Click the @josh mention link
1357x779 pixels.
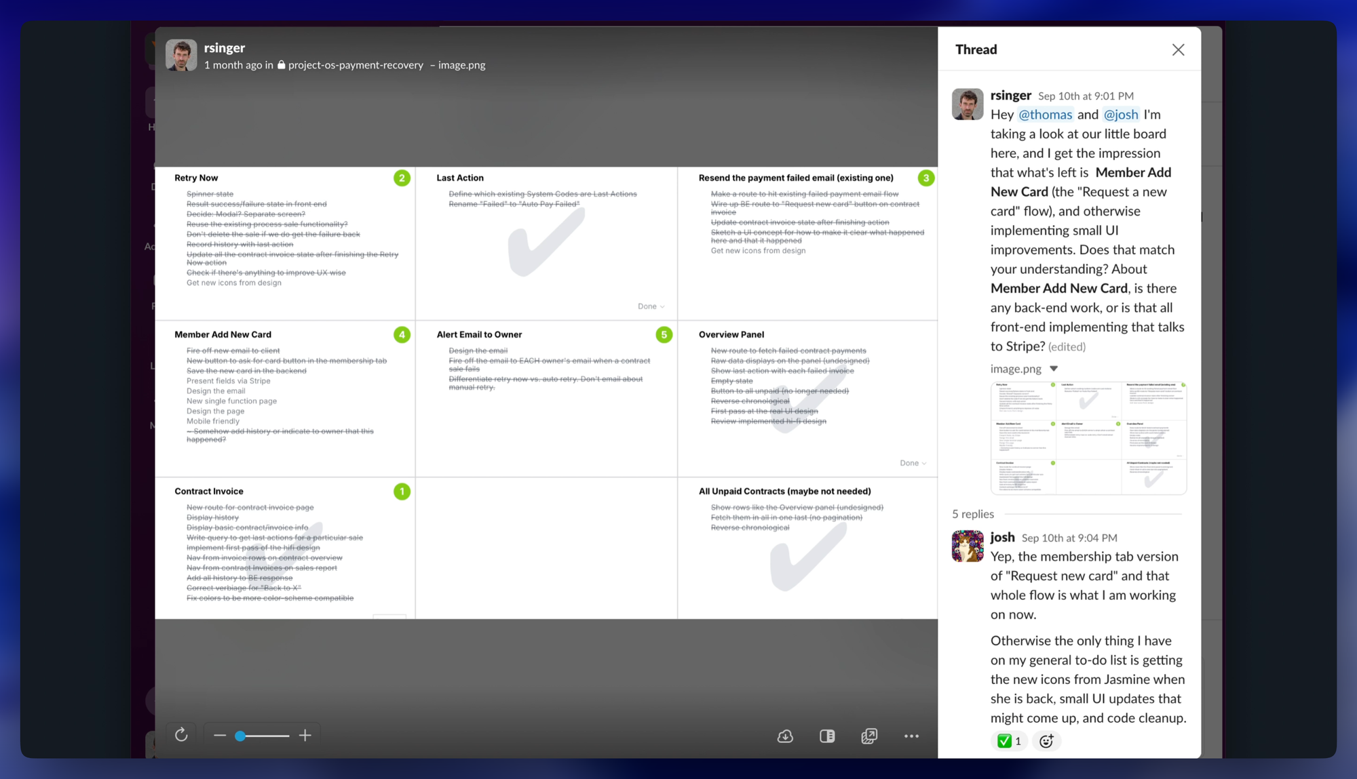click(1120, 115)
